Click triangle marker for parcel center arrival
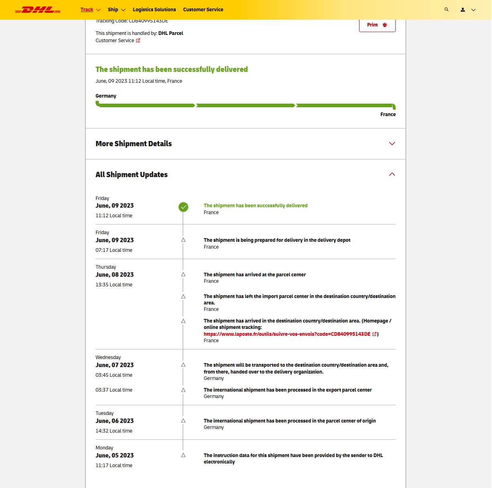 tap(183, 274)
